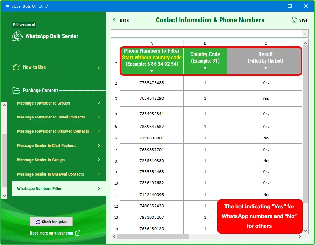Click phone number cell 7689887701
The image size is (315, 245).
tap(152, 150)
